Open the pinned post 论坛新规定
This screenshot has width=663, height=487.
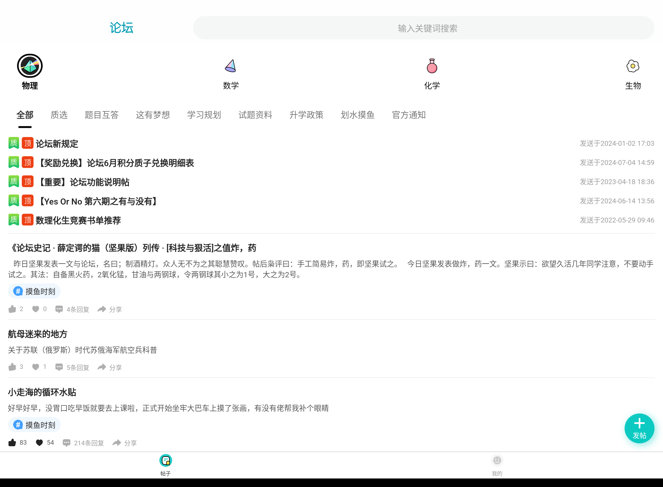[57, 144]
